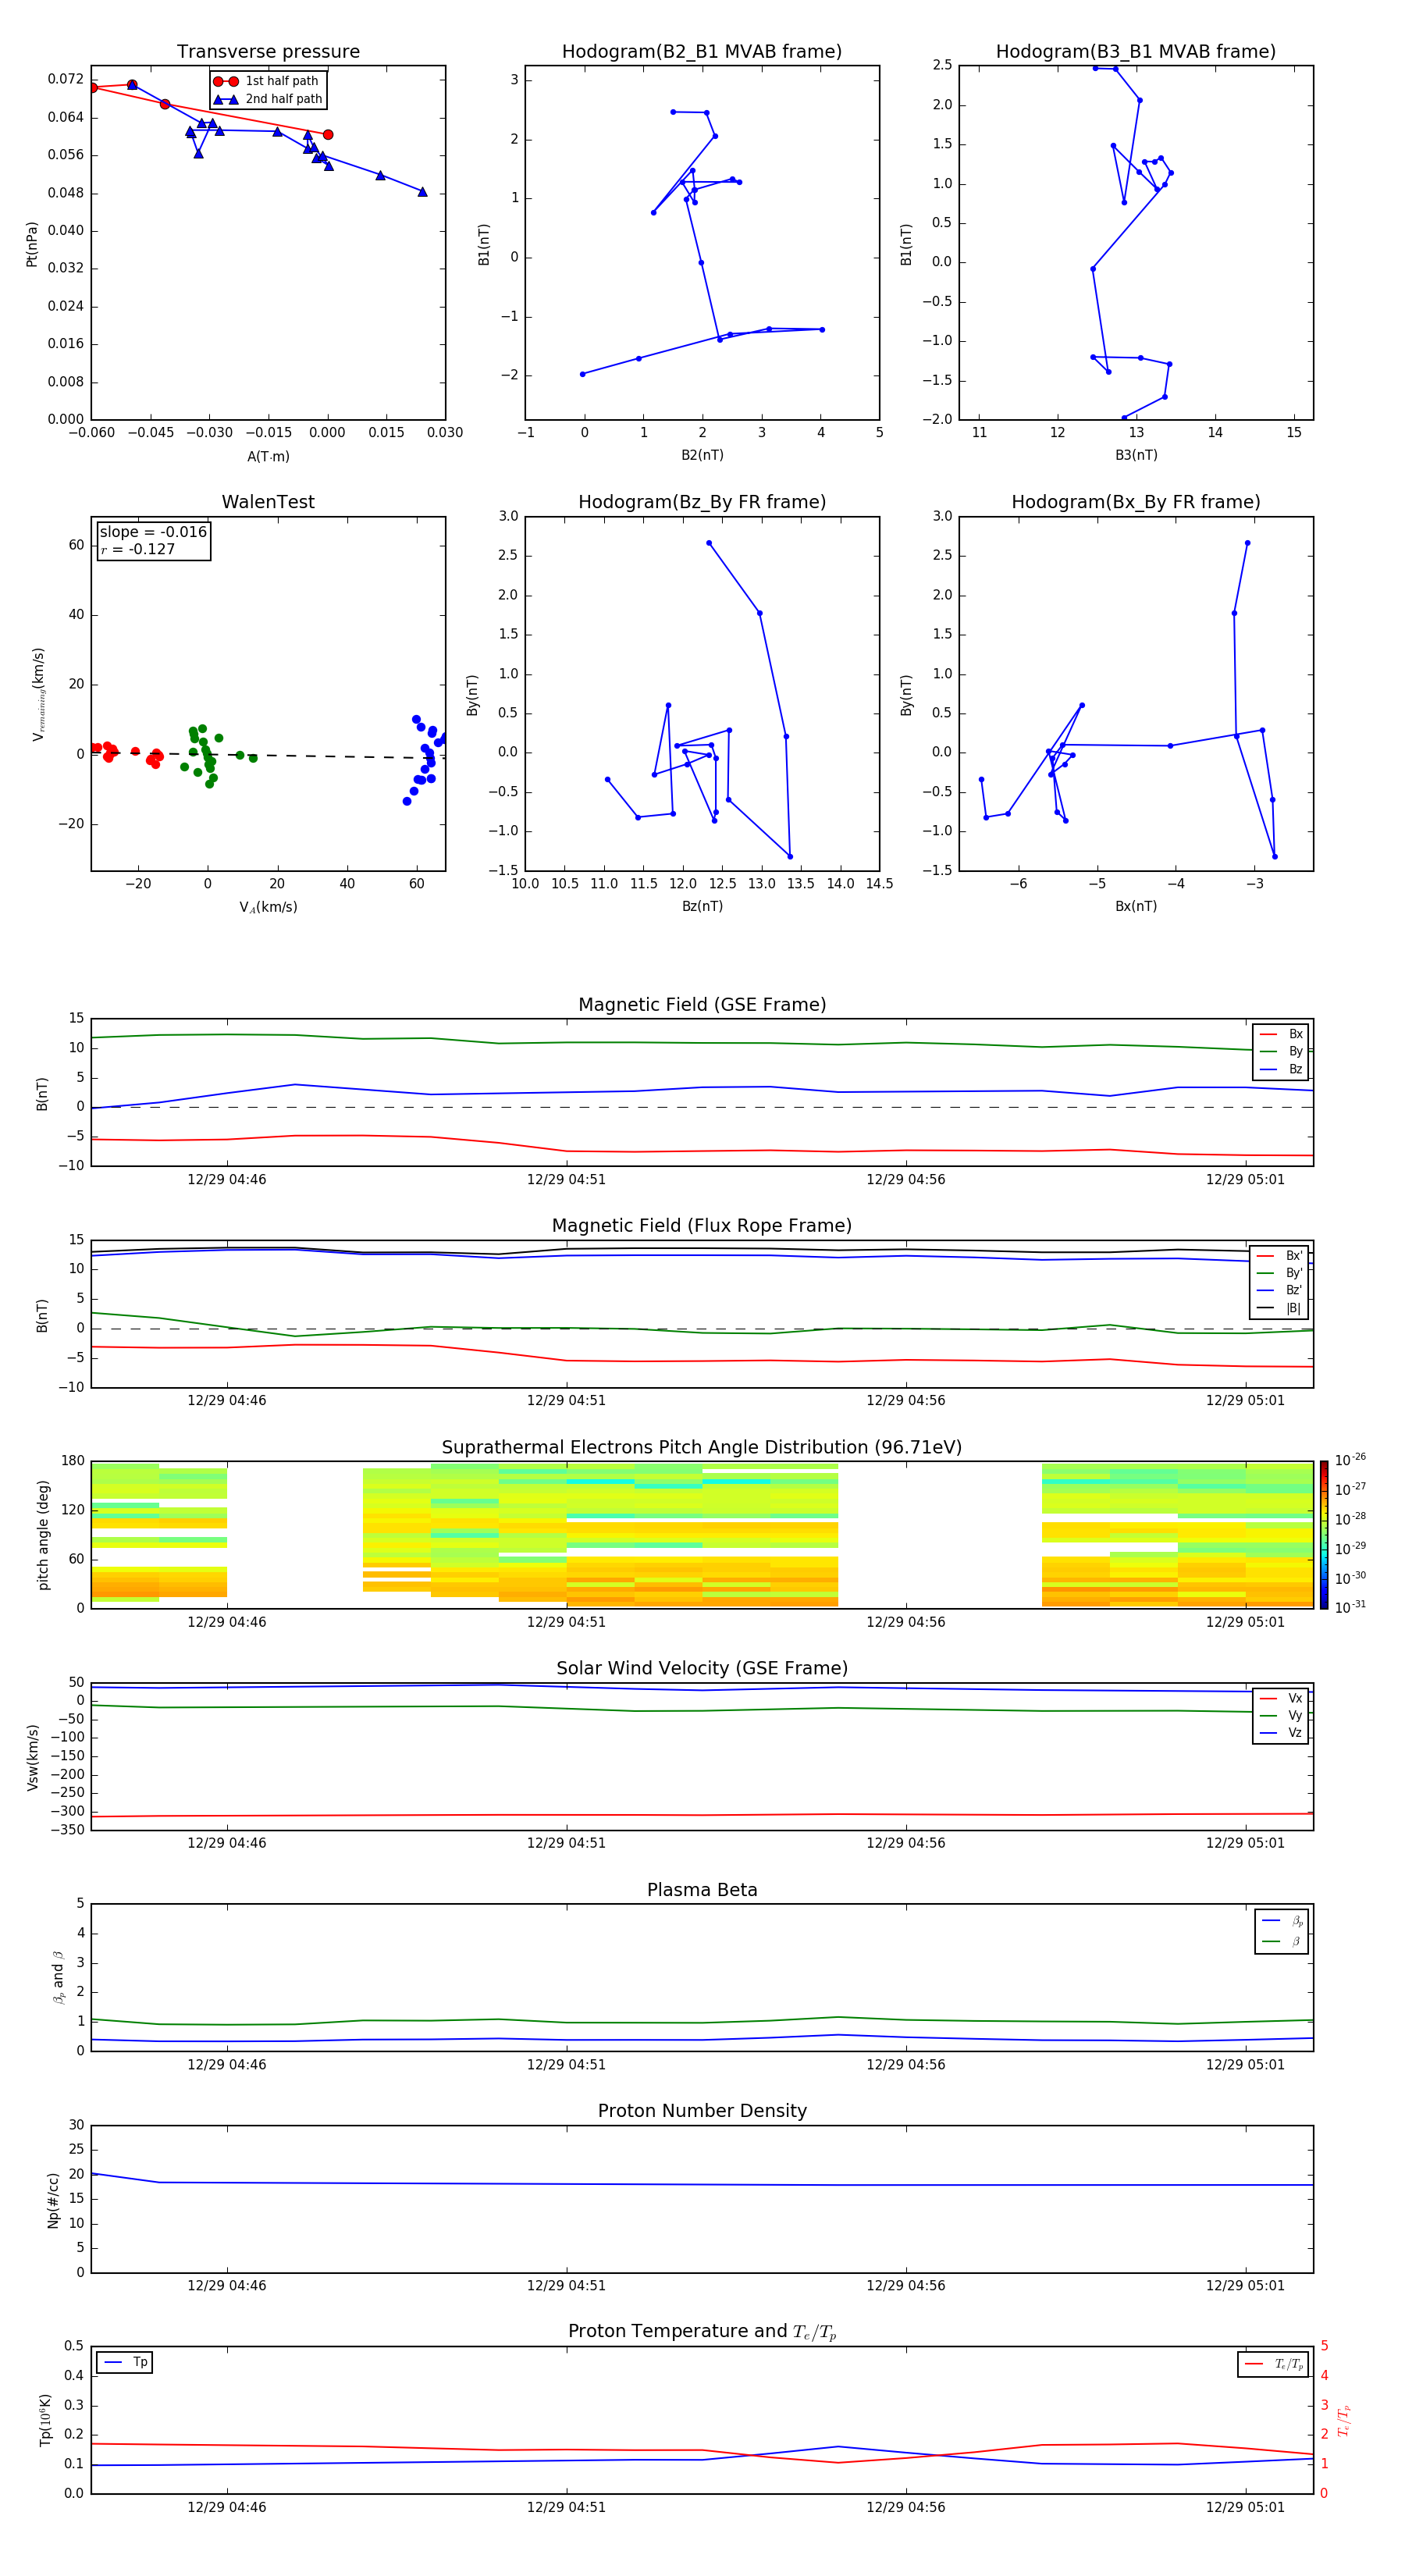Select the 'Proton Temperature and Te/Tp' title
The width and height of the screenshot is (1405, 2576).
702,2333
